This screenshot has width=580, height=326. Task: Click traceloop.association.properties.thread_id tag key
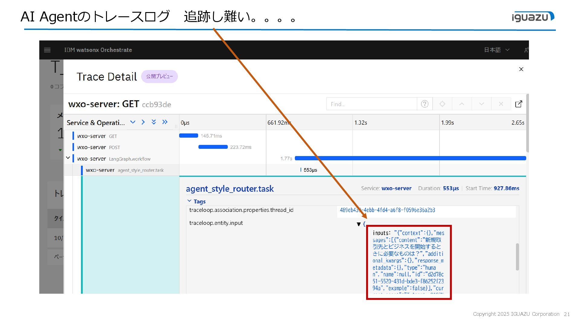(241, 210)
